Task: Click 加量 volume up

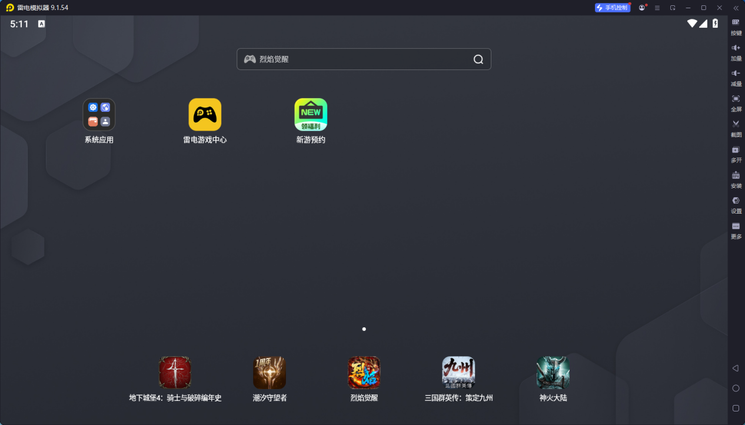Action: click(736, 52)
